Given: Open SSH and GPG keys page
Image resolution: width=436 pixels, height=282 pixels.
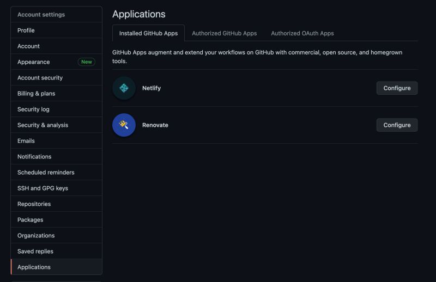Looking at the screenshot, I should pyautogui.click(x=43, y=188).
